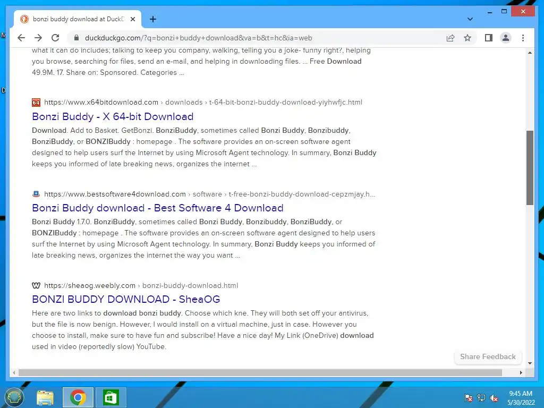Screen dimensions: 544x408
Task: Reload the DuckDuckGo page
Action: [x=55, y=38]
